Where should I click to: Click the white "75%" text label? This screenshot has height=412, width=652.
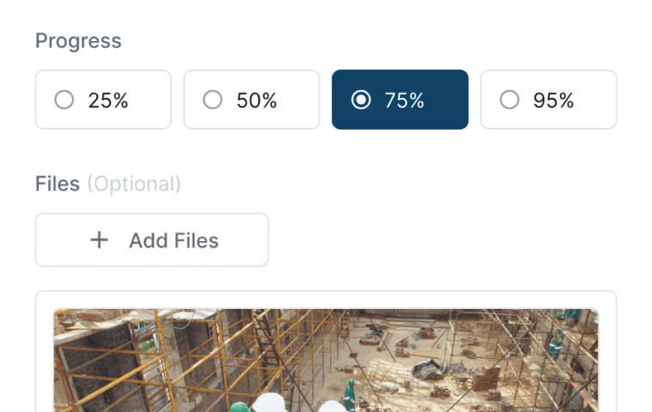click(404, 100)
